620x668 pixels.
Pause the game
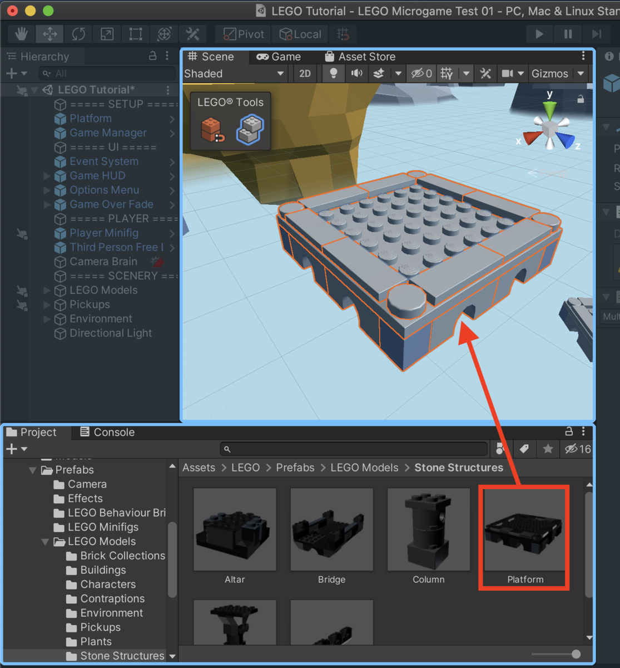click(x=568, y=34)
